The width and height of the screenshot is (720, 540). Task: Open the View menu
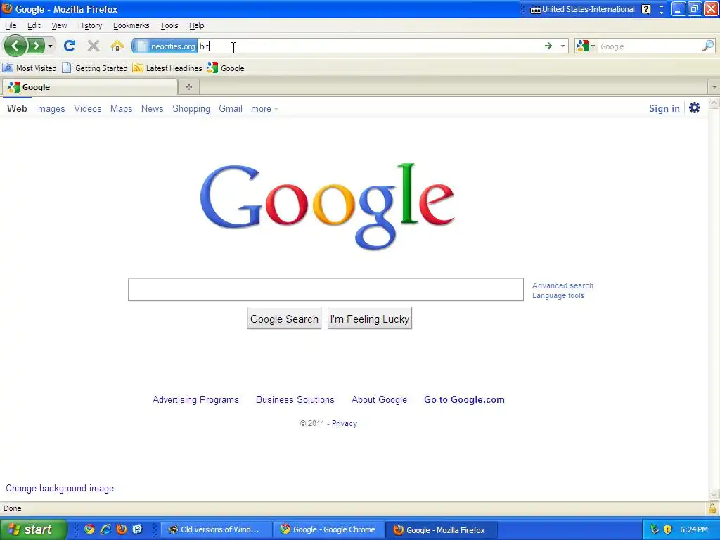click(x=59, y=26)
